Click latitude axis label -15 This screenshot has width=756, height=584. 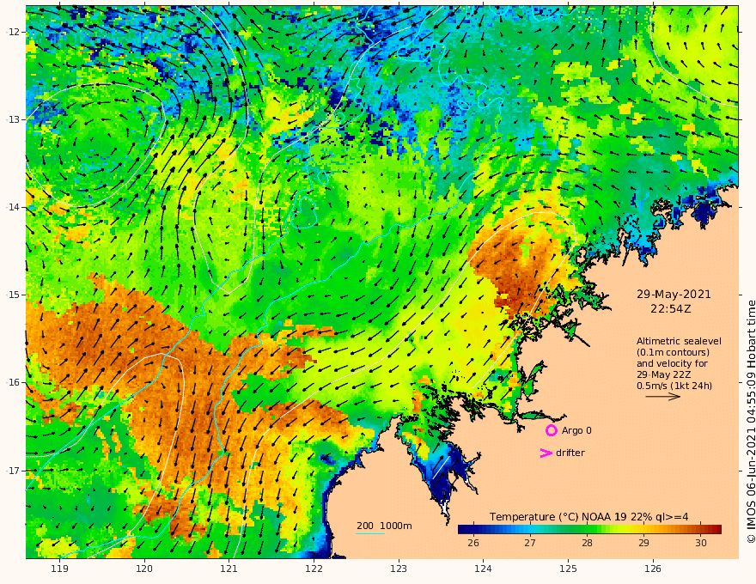pyautogui.click(x=14, y=295)
